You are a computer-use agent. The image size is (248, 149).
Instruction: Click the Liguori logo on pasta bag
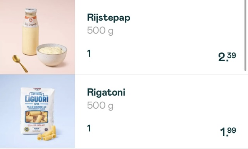click(x=37, y=99)
